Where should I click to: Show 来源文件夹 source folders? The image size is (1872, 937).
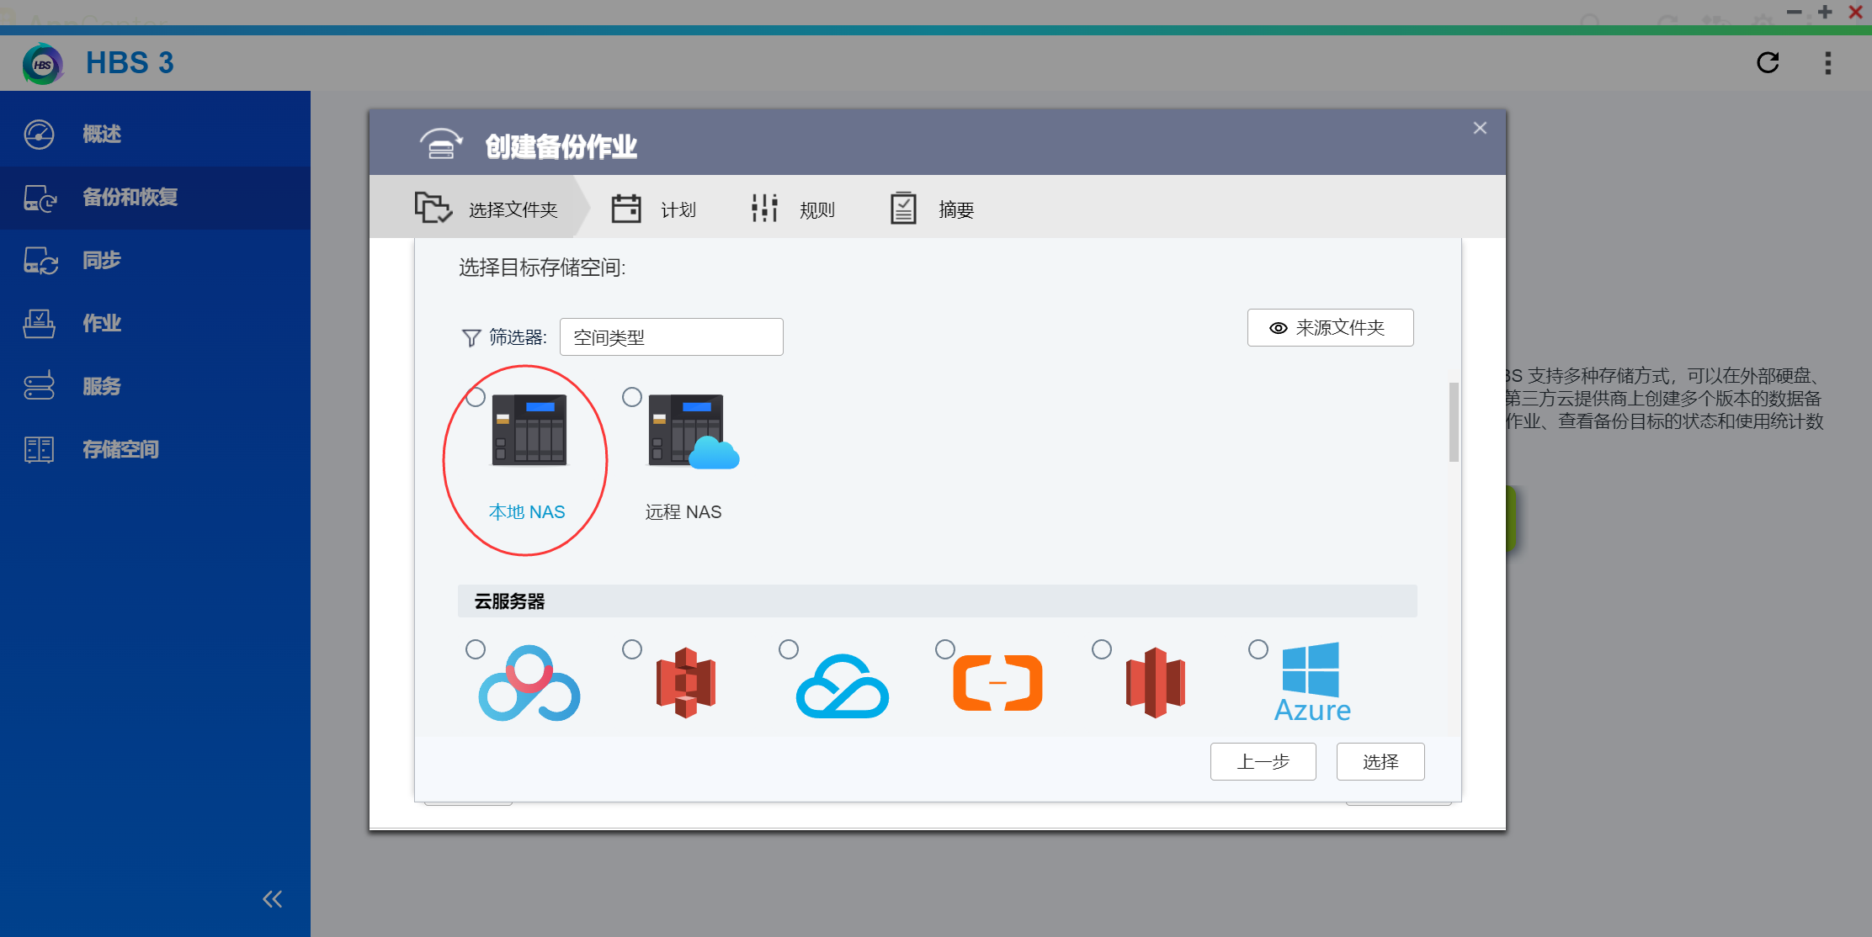click(x=1330, y=328)
